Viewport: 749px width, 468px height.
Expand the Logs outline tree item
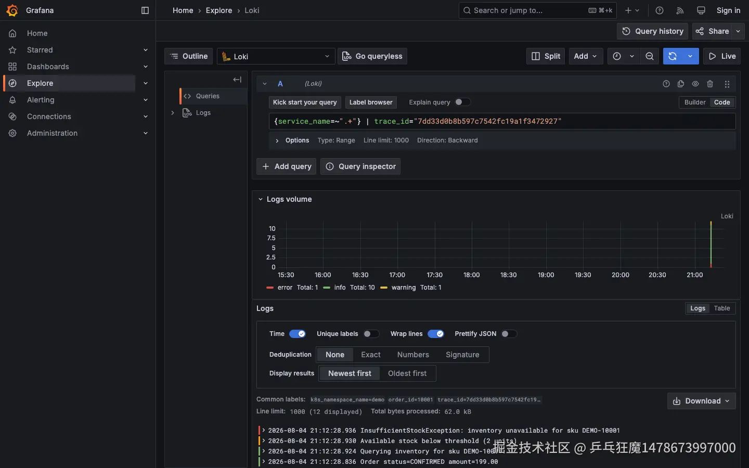pos(173,113)
